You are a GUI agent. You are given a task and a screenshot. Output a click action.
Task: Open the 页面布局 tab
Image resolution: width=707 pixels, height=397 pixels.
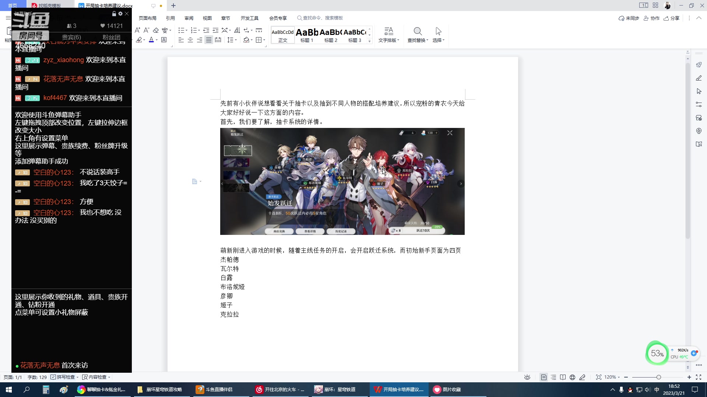147,18
